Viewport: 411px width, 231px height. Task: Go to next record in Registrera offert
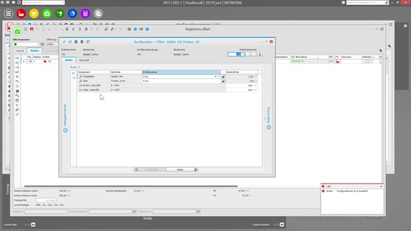coord(80,29)
